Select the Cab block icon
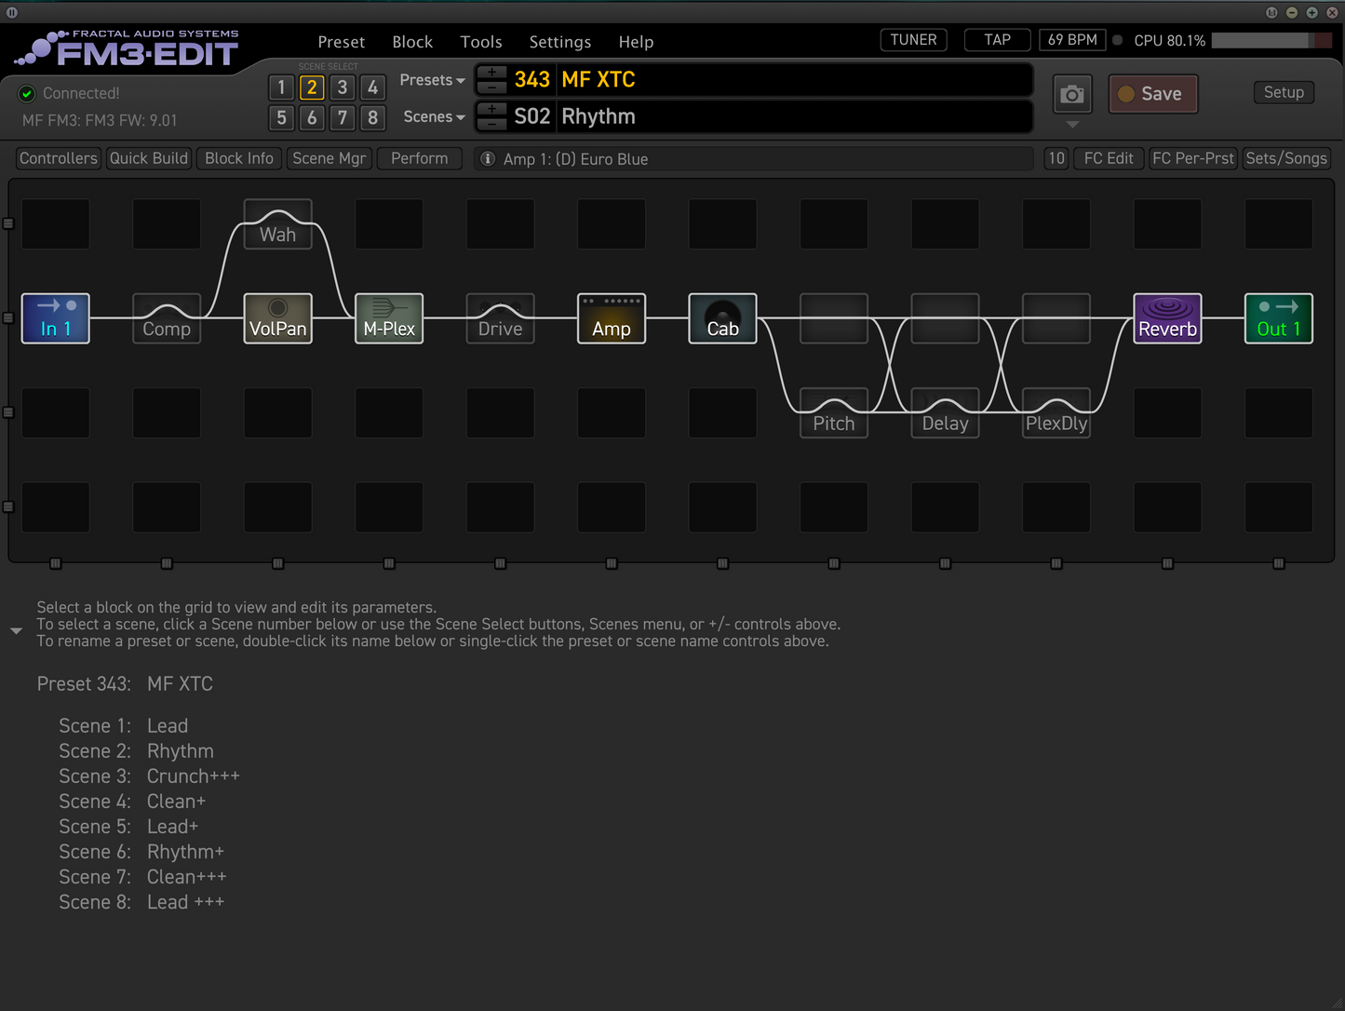1345x1011 pixels. click(x=722, y=318)
